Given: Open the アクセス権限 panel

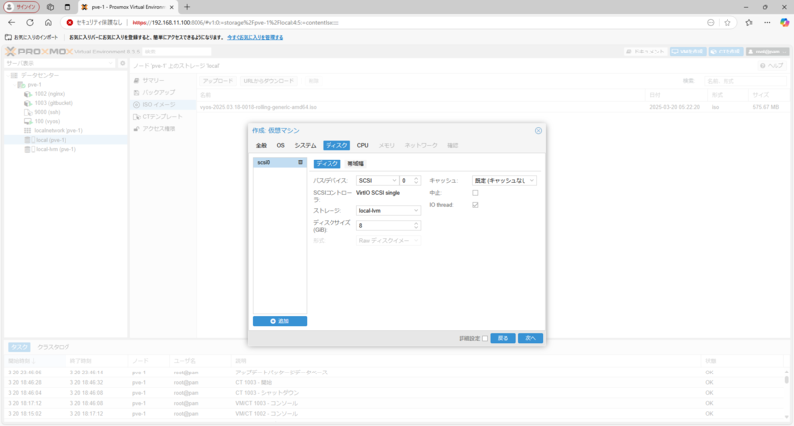Looking at the screenshot, I should tap(155, 129).
